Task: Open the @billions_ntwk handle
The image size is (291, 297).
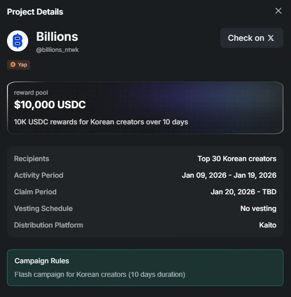Action: (x=57, y=50)
